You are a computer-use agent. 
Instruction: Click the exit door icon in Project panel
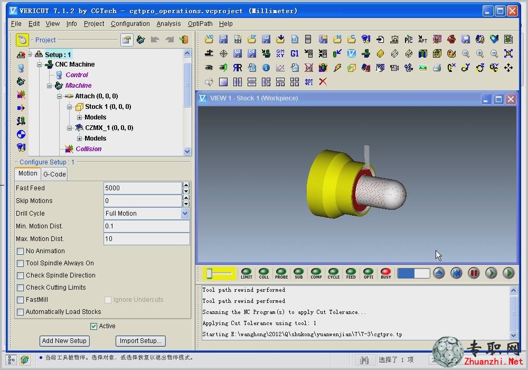pyautogui.click(x=184, y=40)
